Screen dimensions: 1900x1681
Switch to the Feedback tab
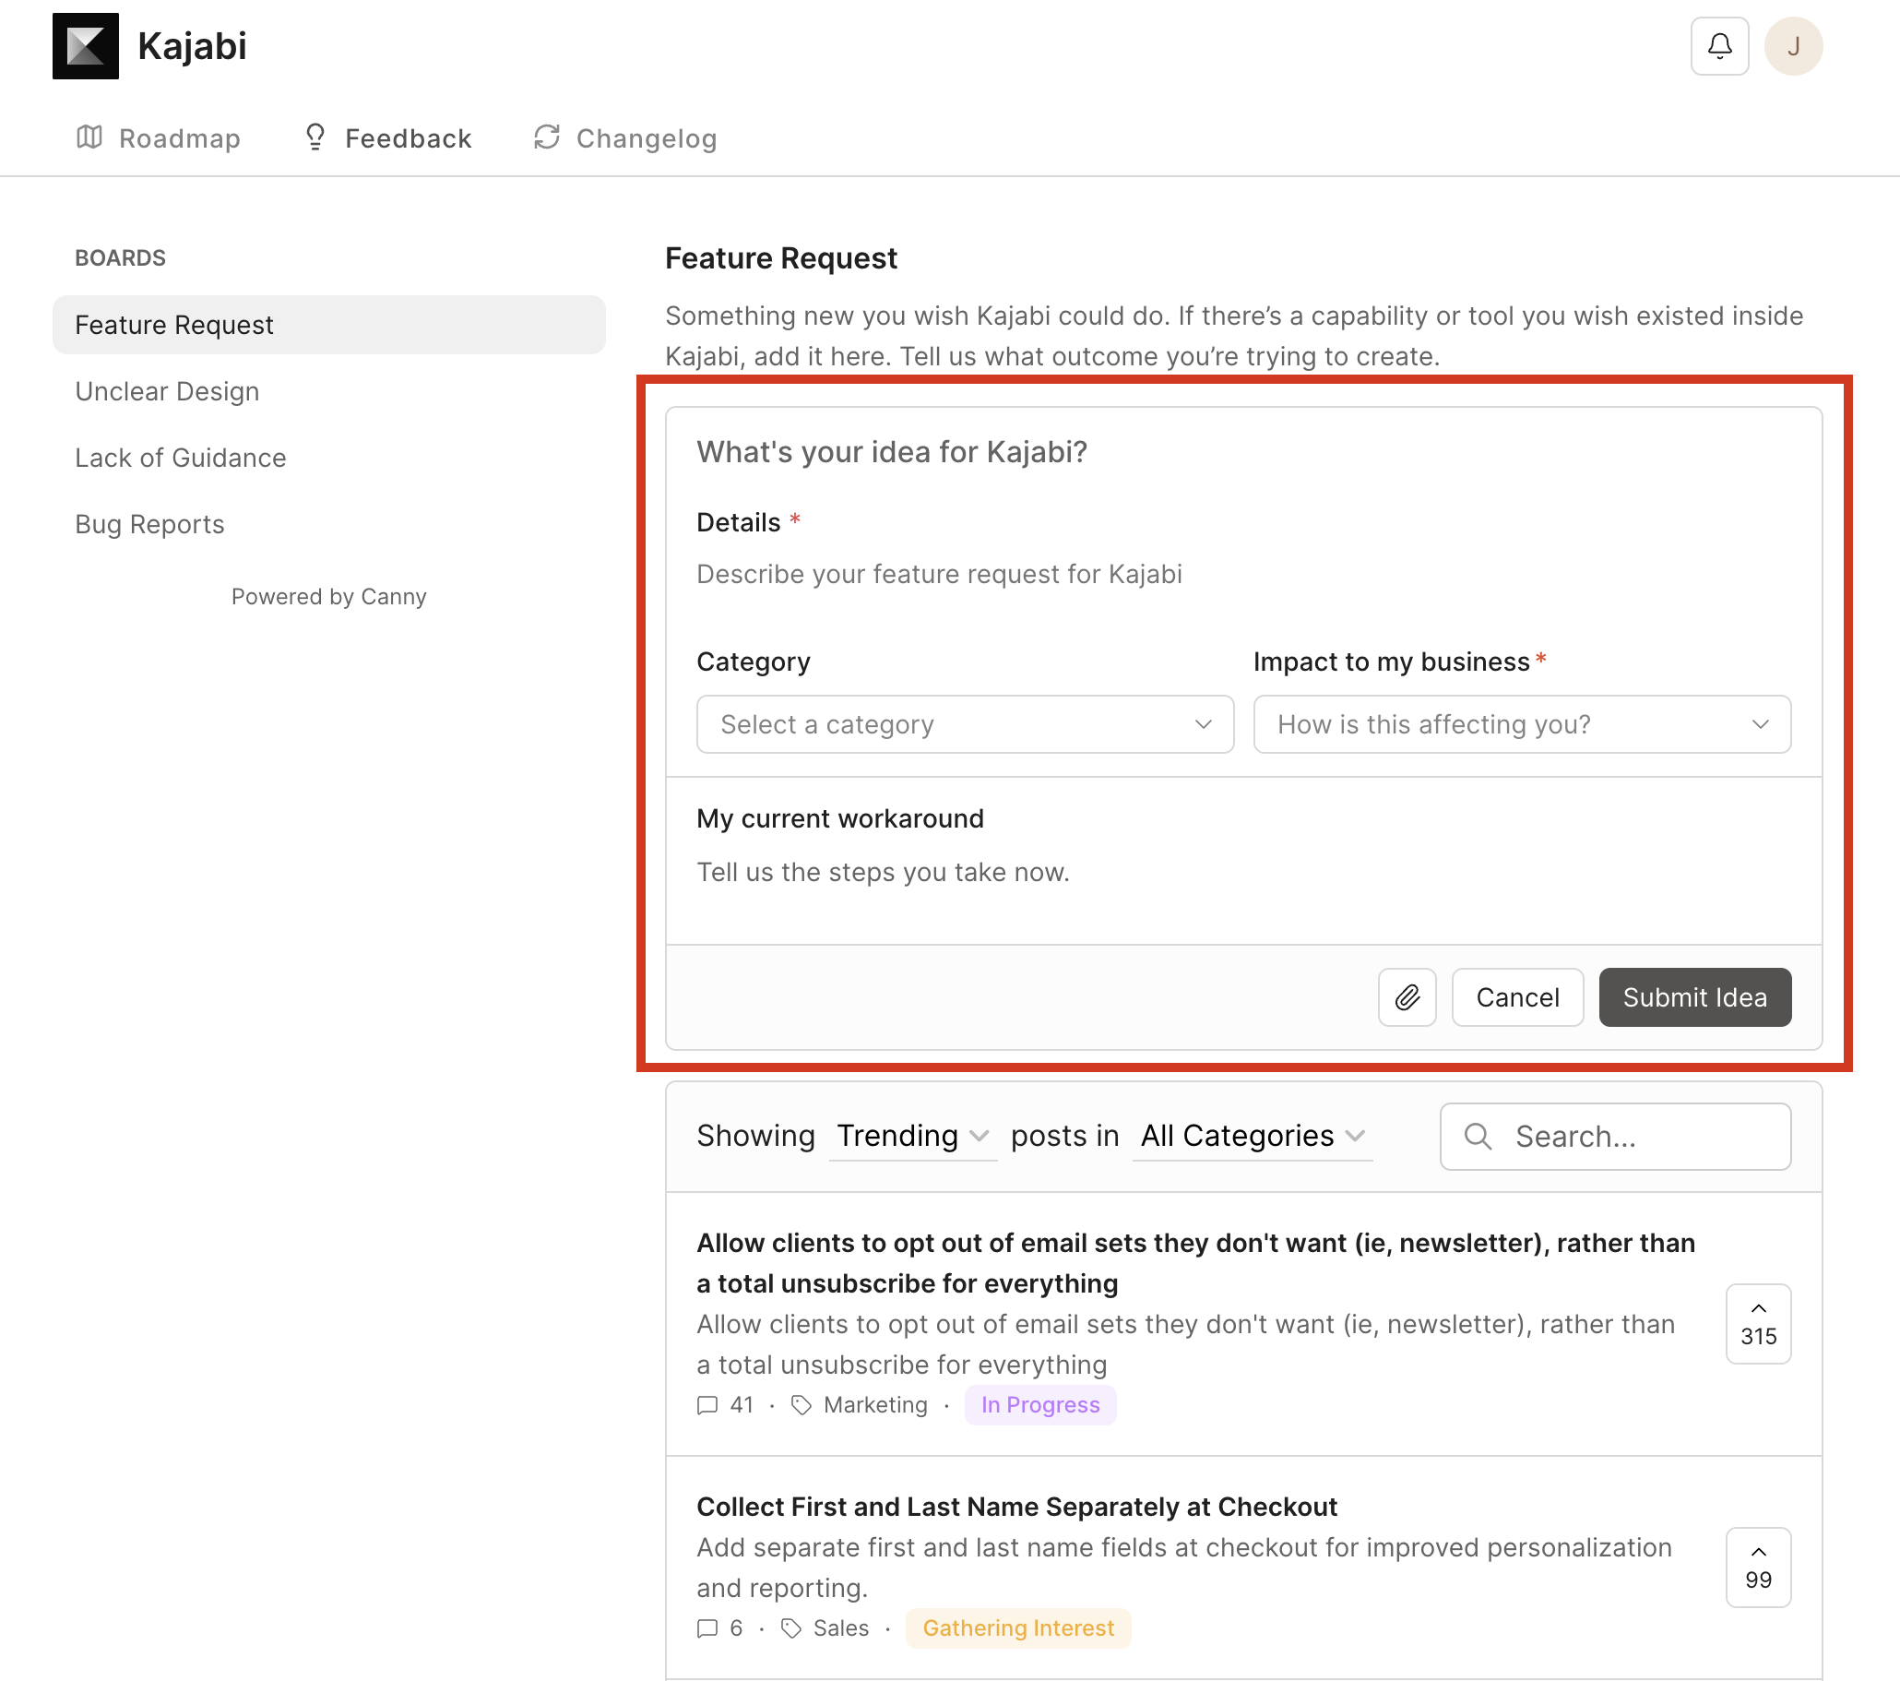(387, 138)
